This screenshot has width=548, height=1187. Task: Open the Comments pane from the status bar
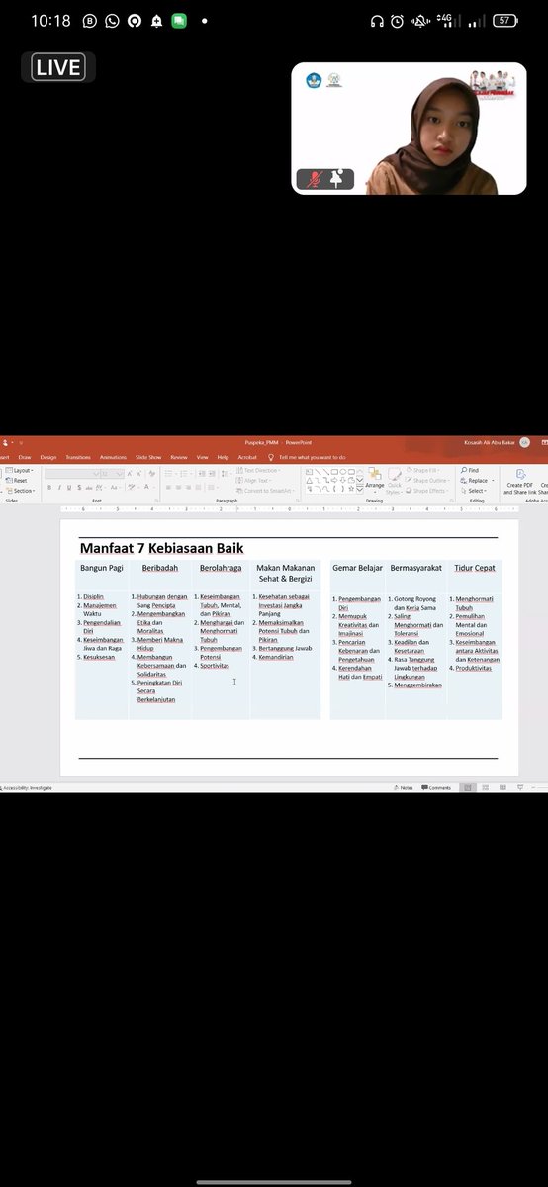click(436, 788)
